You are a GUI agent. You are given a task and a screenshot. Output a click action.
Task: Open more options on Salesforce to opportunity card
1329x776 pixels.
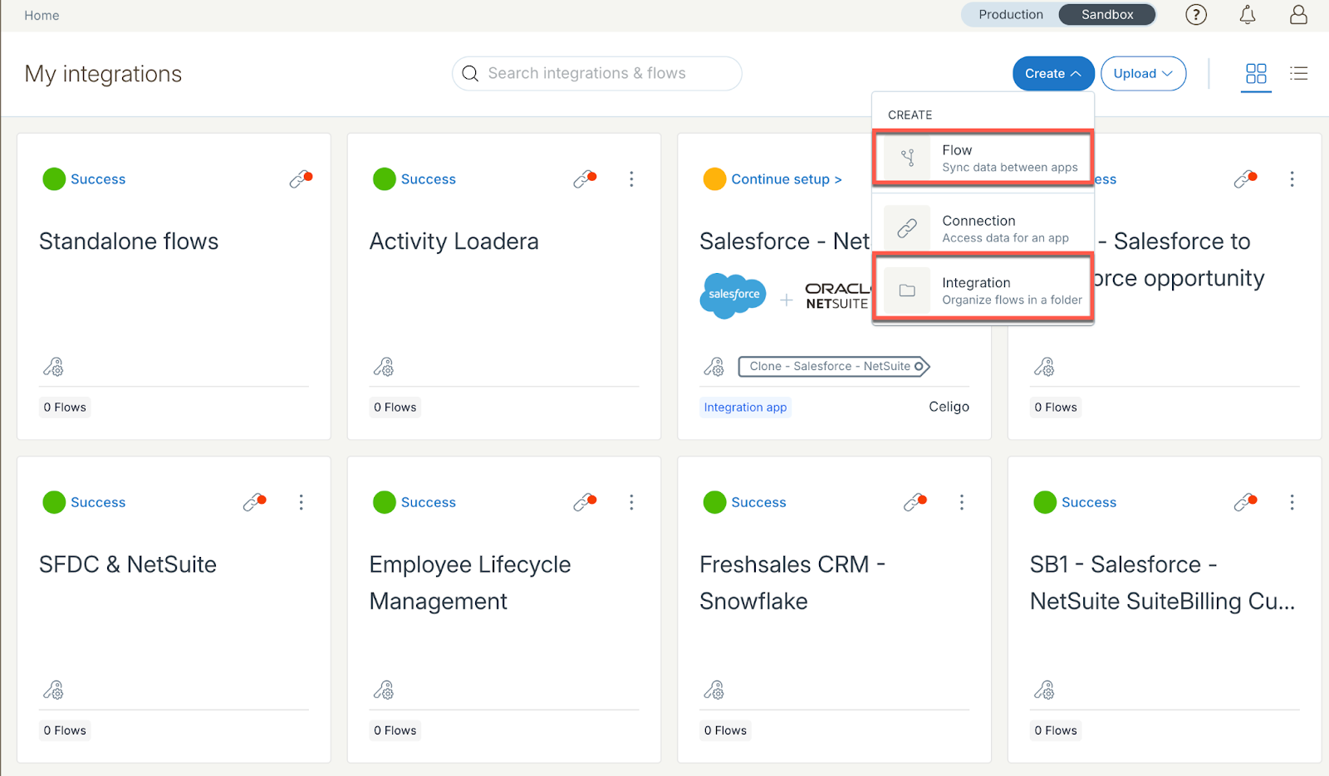pyautogui.click(x=1292, y=178)
